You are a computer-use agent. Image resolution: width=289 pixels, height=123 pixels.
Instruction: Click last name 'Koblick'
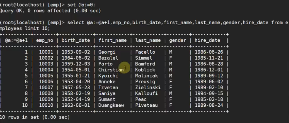click(x=145, y=70)
